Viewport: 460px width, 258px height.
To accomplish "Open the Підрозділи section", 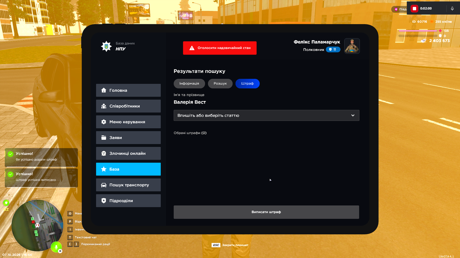I will [128, 201].
